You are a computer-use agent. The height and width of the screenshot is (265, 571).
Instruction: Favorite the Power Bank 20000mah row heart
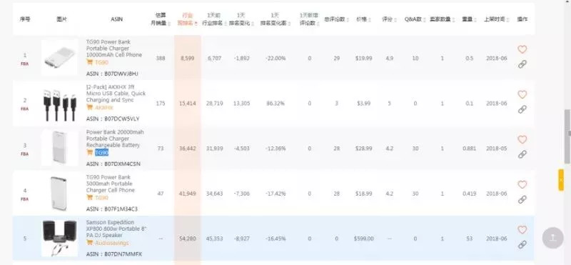point(522,139)
